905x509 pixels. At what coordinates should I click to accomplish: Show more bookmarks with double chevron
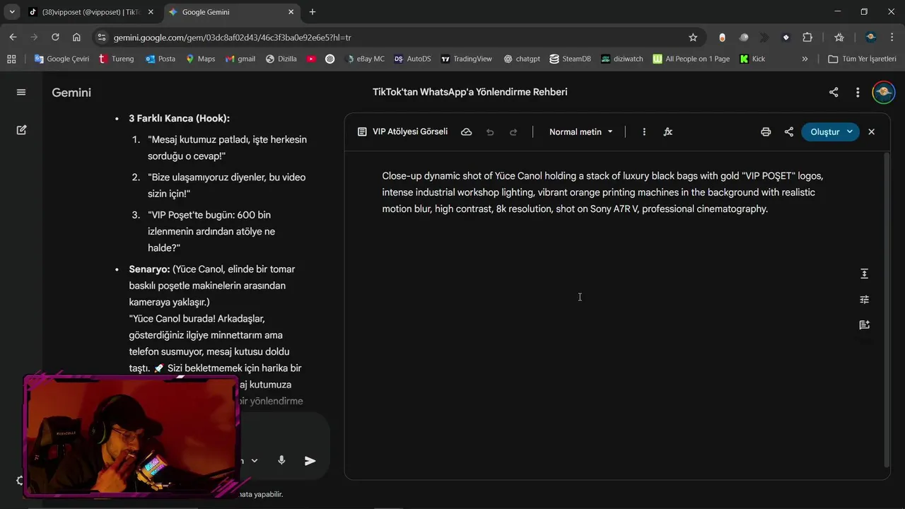805,59
